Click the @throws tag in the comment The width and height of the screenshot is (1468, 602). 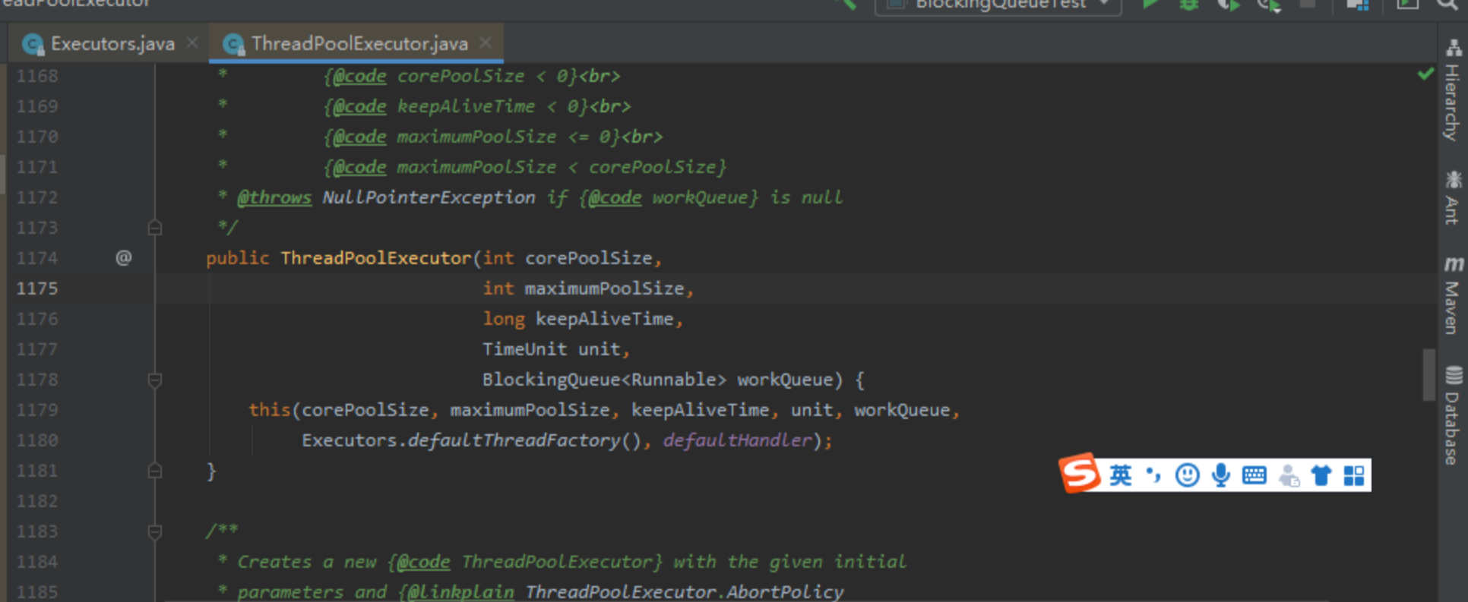(274, 197)
